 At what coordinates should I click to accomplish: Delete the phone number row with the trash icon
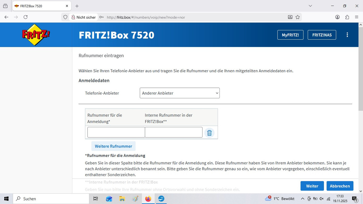209,133
